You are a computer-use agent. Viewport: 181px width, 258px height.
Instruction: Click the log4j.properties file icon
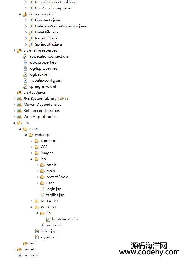25,68
